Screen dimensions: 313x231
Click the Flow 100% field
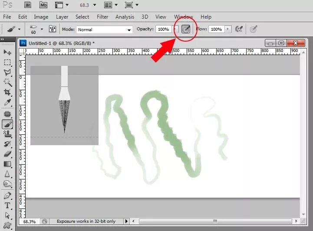click(216, 29)
